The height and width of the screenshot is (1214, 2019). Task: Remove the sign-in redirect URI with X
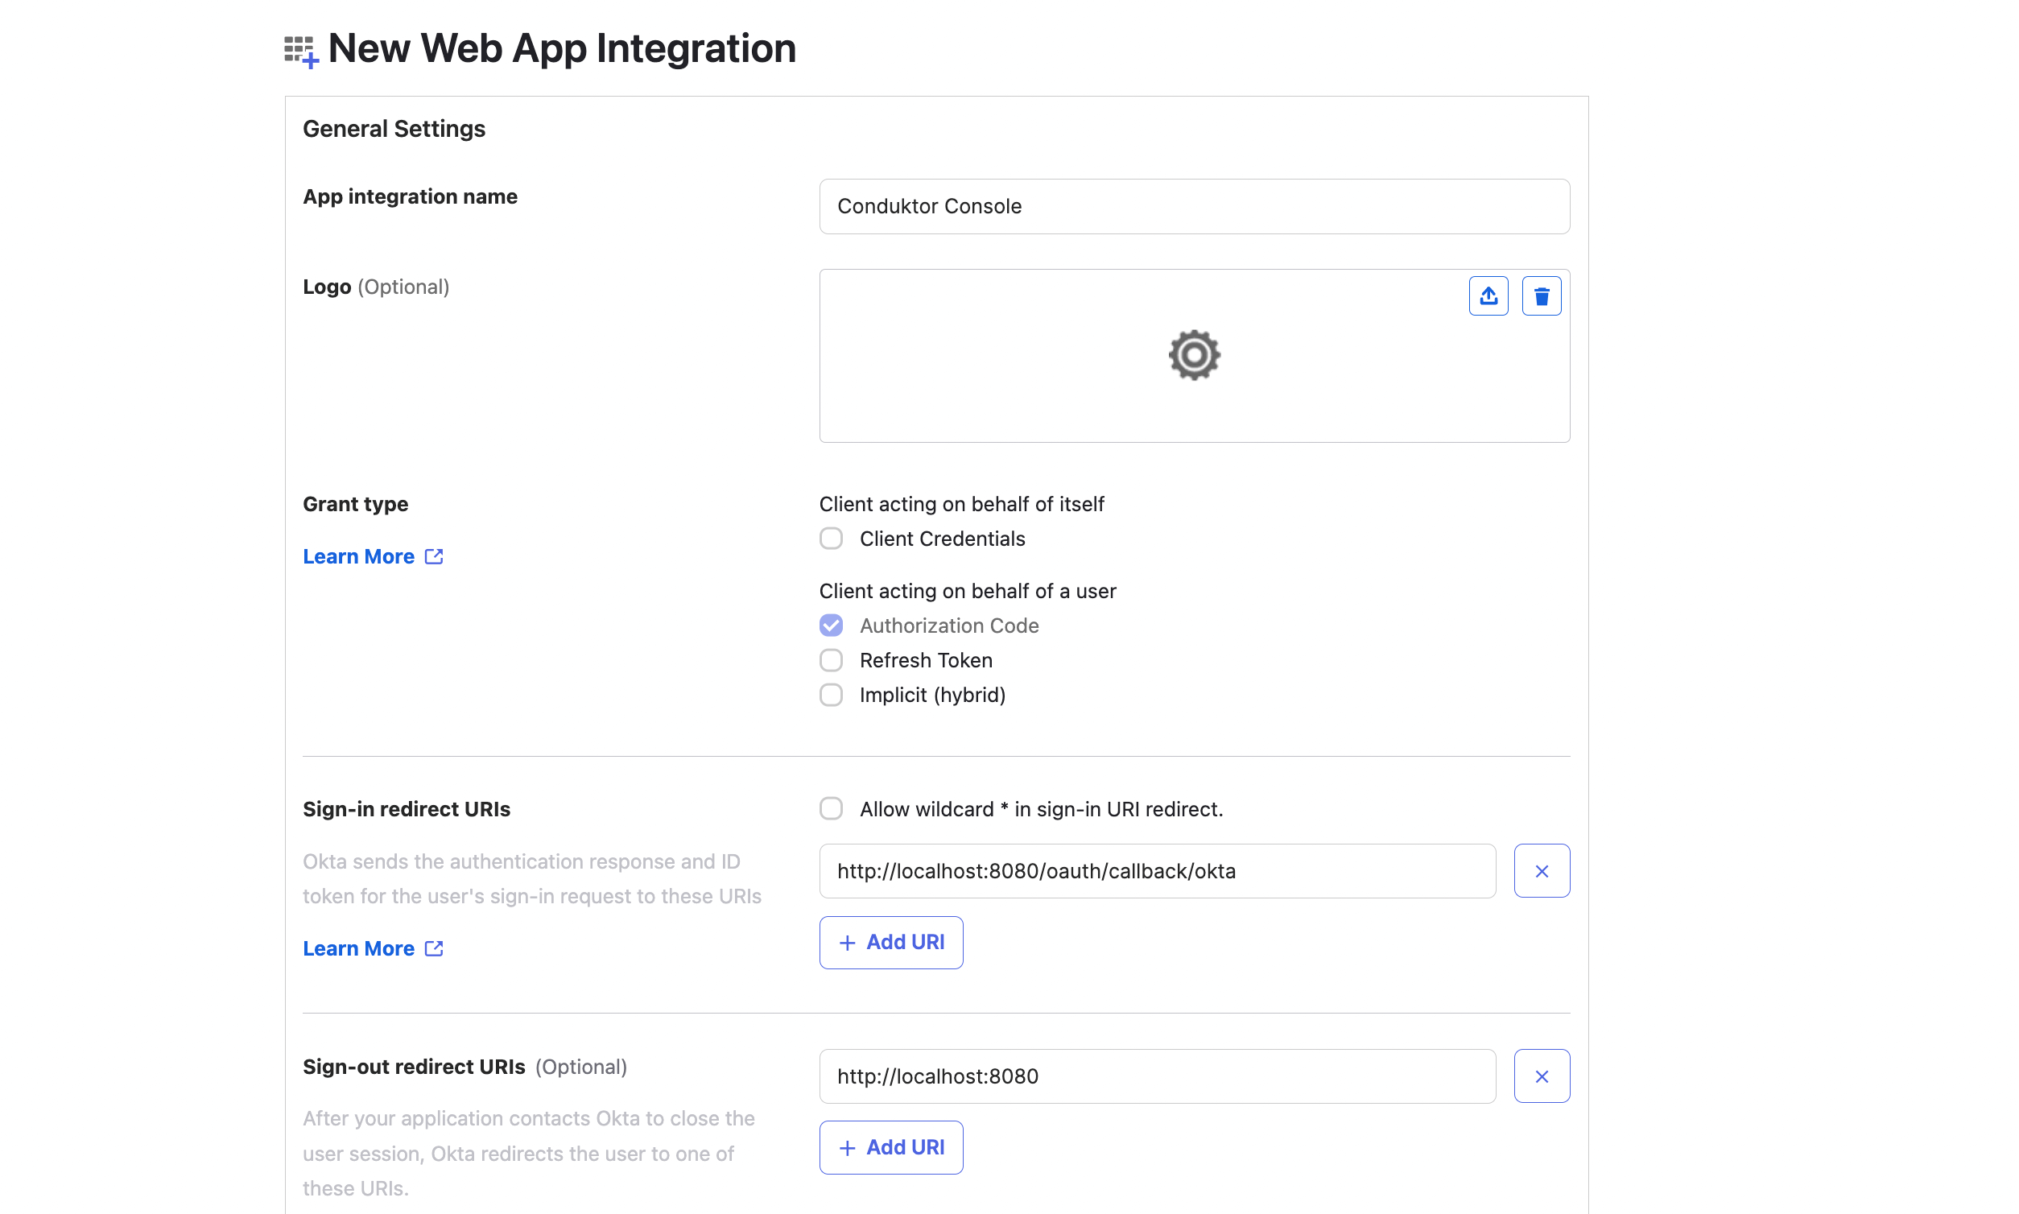coord(1542,871)
